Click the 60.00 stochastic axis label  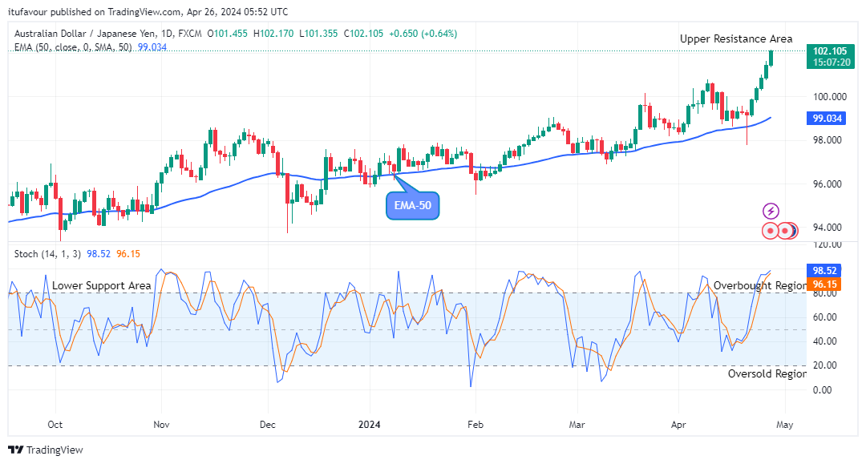824,317
